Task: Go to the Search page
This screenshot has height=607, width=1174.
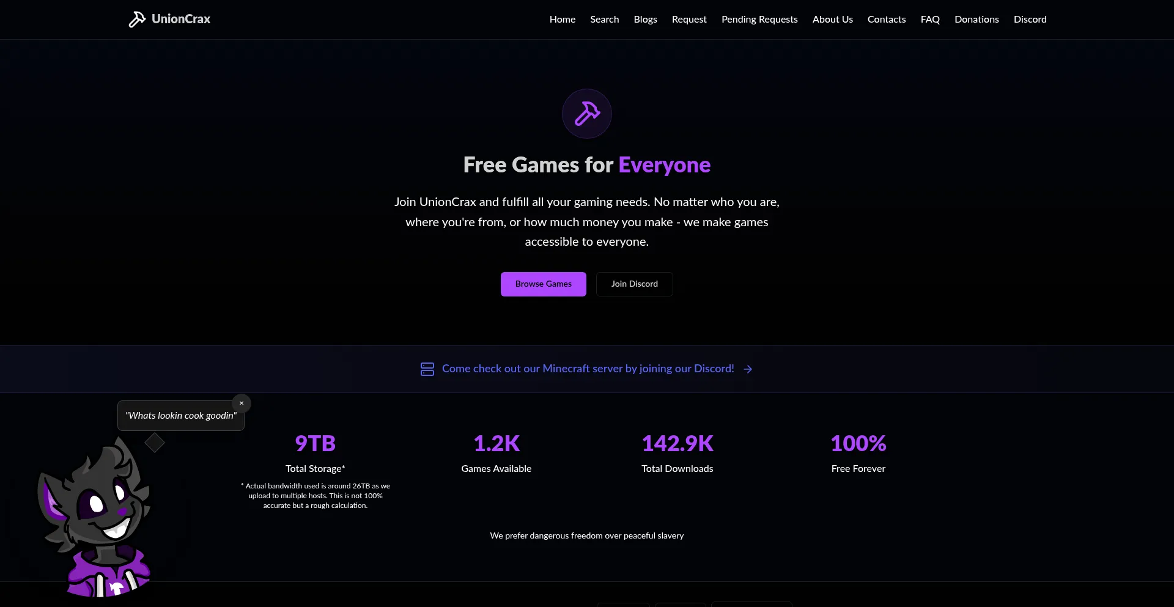Action: [605, 20]
